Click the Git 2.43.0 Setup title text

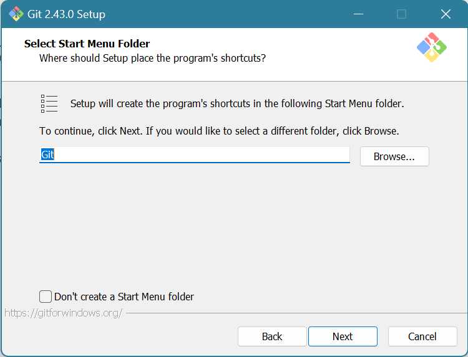tap(66, 14)
